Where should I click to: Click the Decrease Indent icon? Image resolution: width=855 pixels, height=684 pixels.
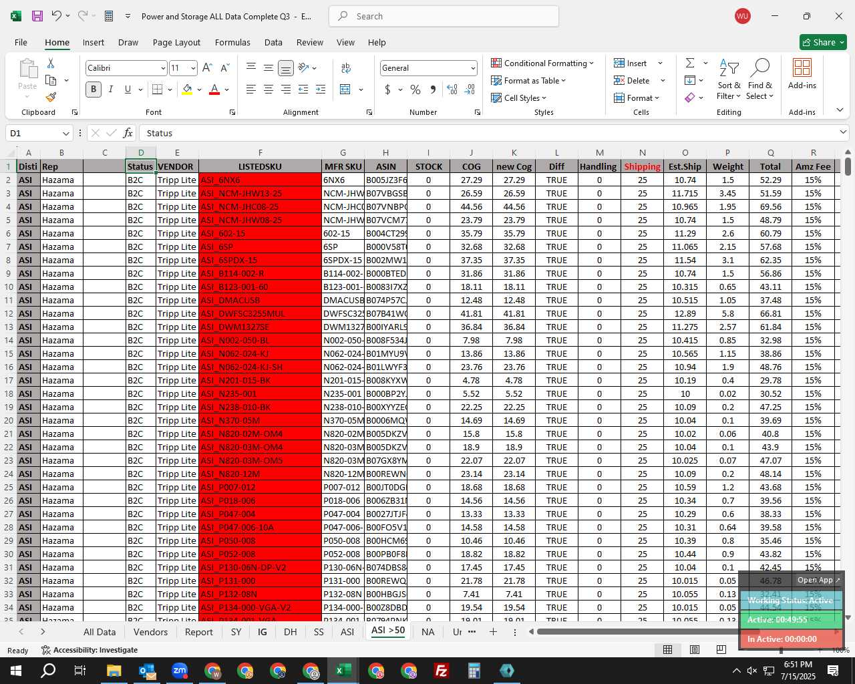tap(303, 89)
